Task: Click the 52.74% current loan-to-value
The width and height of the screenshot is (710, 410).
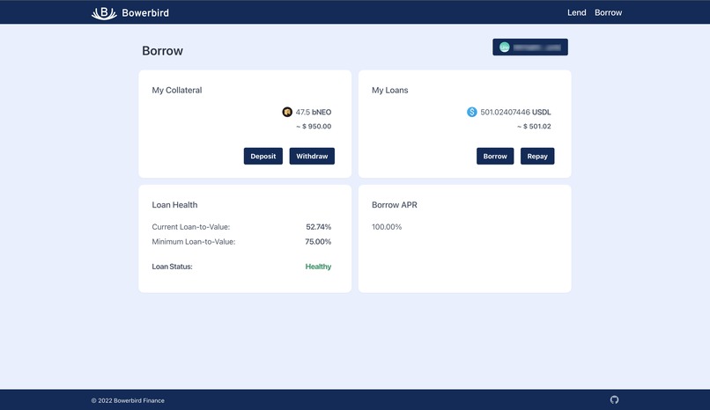Action: [318, 227]
